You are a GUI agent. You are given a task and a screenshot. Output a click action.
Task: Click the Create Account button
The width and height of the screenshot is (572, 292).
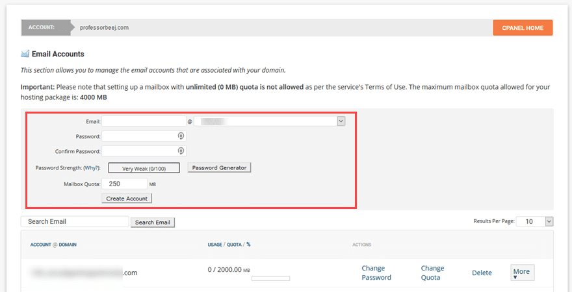[x=127, y=198]
